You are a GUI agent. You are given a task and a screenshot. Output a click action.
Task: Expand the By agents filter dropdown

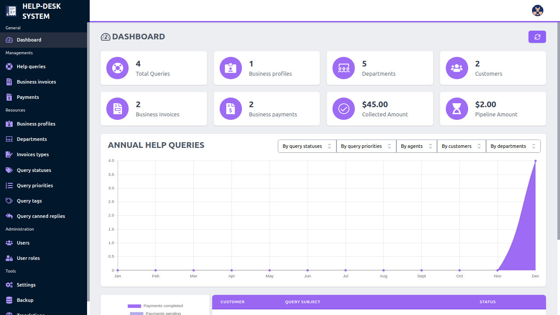point(416,146)
